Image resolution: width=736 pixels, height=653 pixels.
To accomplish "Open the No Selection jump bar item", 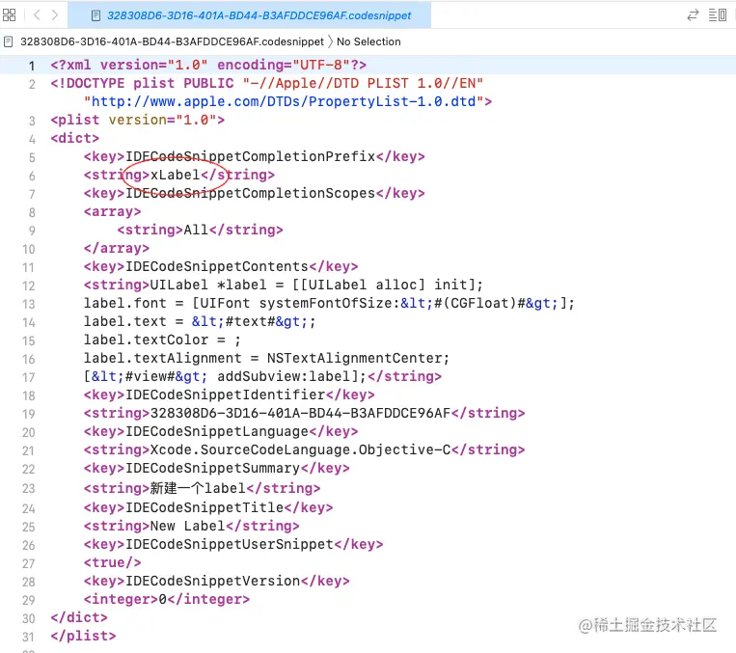I will 368,41.
